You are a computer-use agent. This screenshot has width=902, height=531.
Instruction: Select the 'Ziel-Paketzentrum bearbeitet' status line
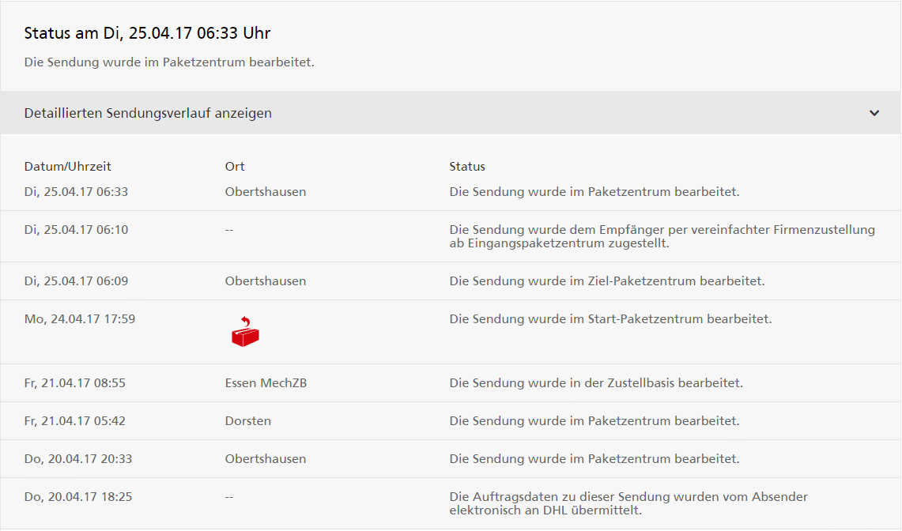(607, 281)
